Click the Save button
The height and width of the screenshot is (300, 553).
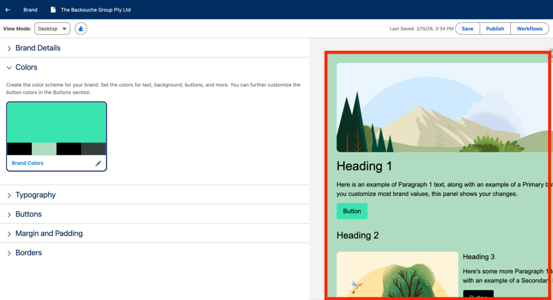pos(467,29)
